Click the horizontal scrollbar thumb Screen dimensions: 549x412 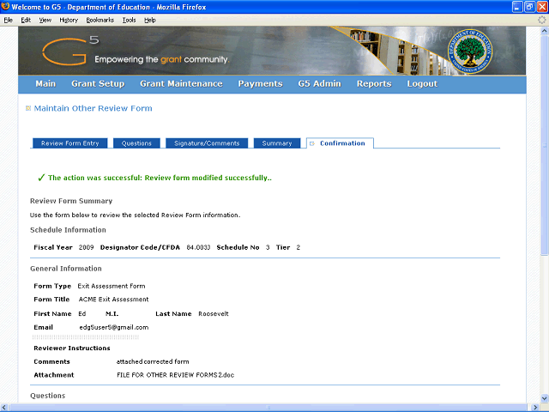[x=268, y=408]
